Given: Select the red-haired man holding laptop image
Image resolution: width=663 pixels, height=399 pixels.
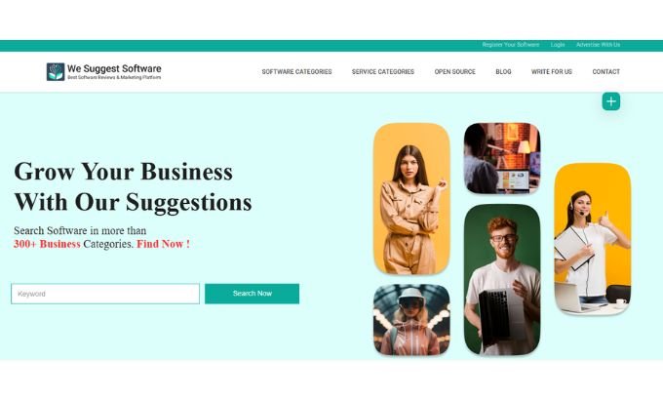Looking at the screenshot, I should tap(502, 280).
